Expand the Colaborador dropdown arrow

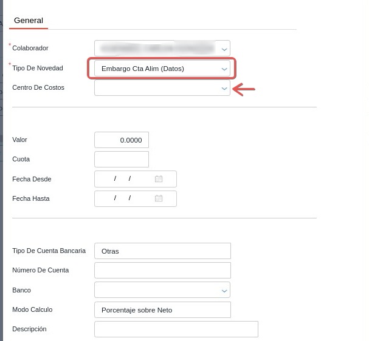[x=224, y=49]
